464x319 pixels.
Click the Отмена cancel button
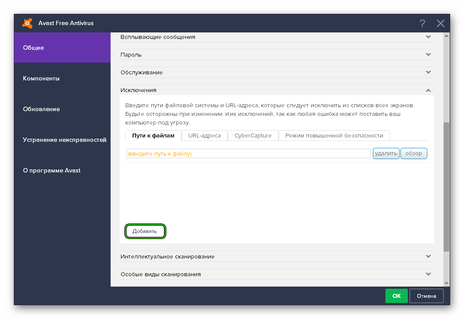pos(426,296)
